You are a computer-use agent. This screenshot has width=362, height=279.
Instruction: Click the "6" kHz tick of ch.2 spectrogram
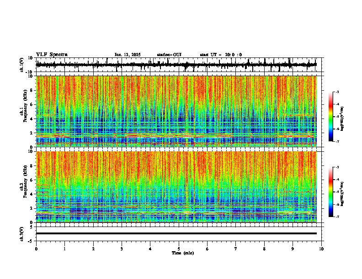(x=32, y=180)
